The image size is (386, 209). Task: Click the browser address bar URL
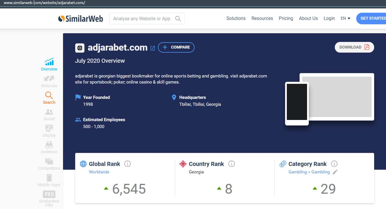[x=45, y=3]
